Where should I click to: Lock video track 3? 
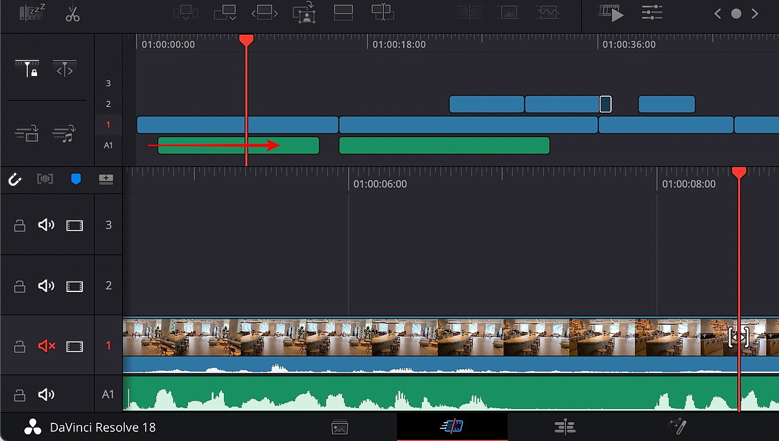(19, 226)
